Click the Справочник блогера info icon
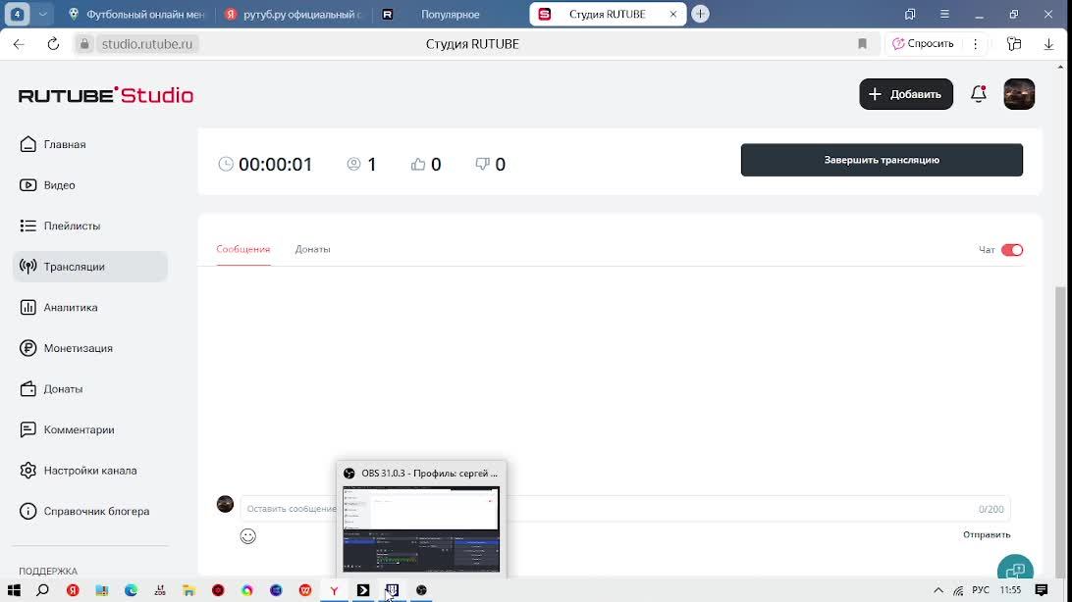Screen dimensions: 1072x602 [x=28, y=511]
